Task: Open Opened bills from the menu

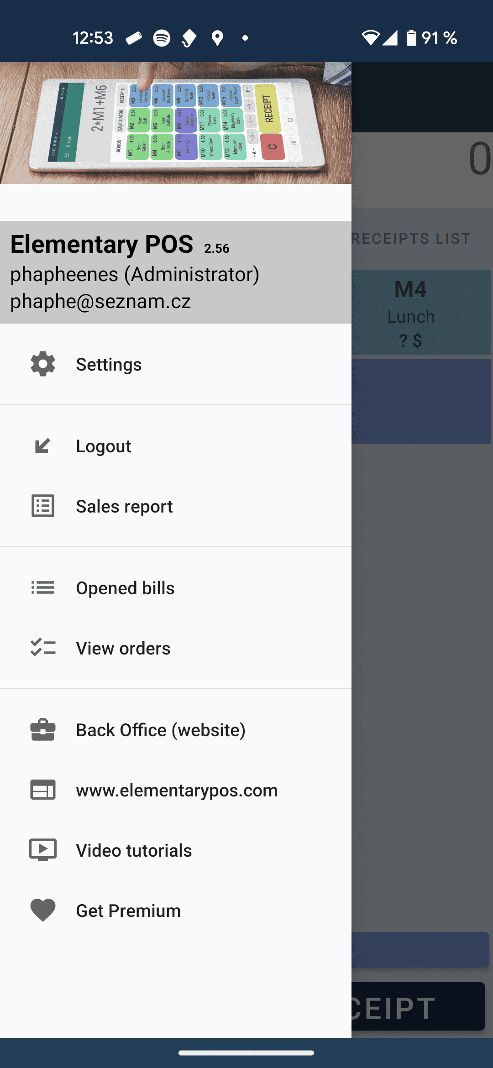Action: point(125,588)
